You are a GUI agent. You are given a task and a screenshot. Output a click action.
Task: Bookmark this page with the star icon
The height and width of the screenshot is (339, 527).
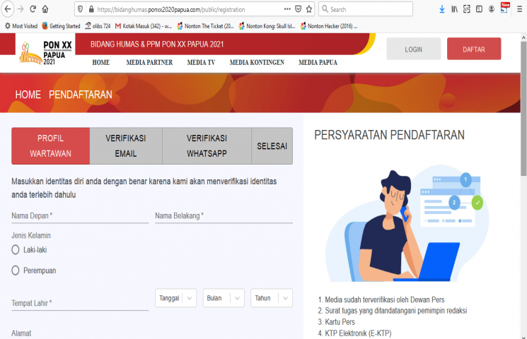309,9
